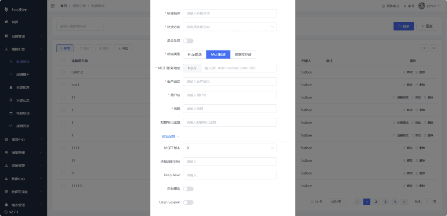
Task: Go to pagination page 2
Action: [376, 202]
